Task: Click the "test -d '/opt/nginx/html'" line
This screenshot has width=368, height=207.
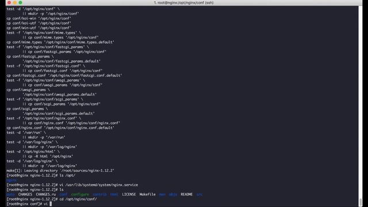Action: [33, 152]
